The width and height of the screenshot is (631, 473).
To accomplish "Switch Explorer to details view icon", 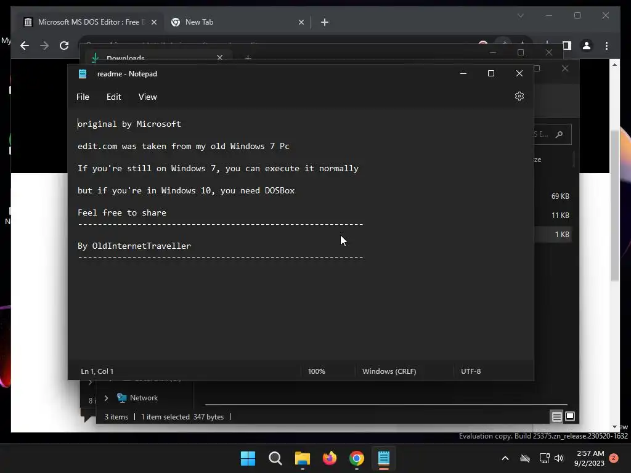I will point(556,417).
